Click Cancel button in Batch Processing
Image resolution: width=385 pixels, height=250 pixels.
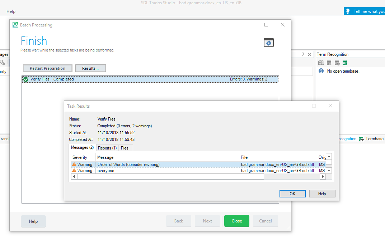[x=266, y=221]
